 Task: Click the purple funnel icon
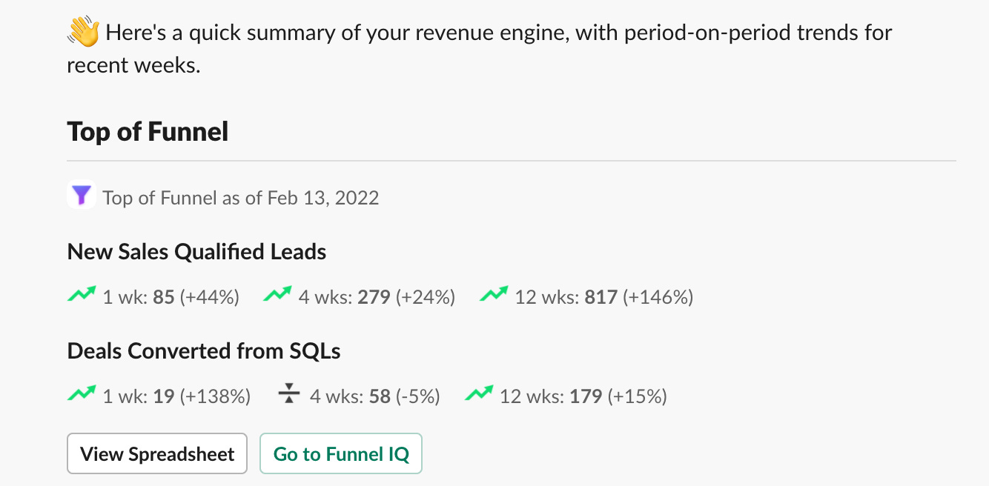click(82, 196)
